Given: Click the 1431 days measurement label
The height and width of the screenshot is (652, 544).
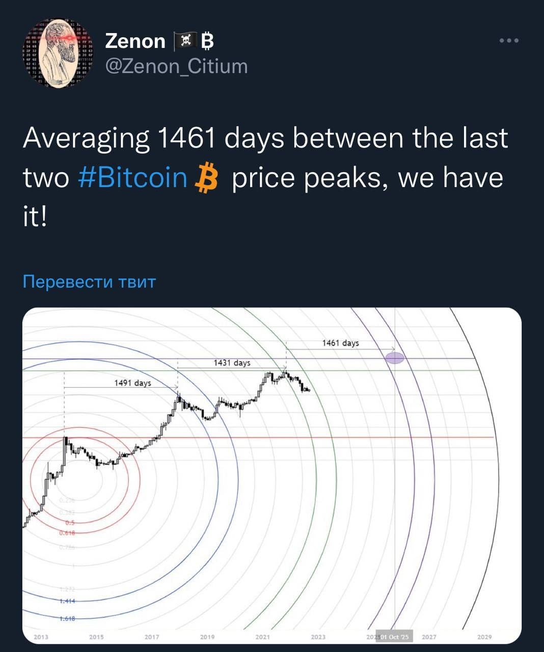Looking at the screenshot, I should click(232, 363).
